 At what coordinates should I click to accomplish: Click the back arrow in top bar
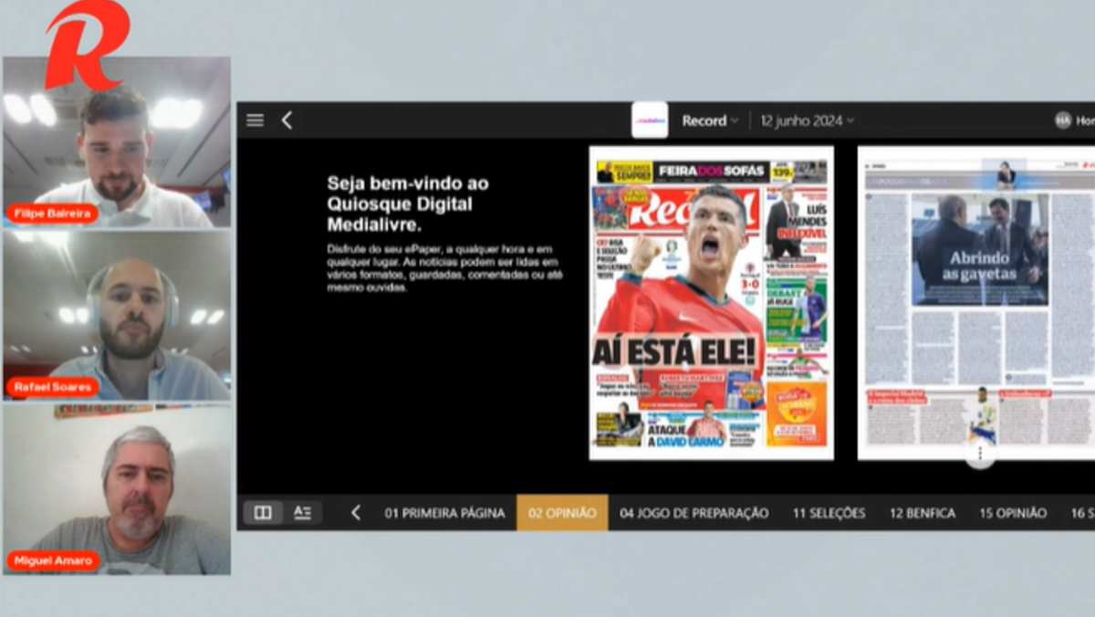tap(287, 120)
